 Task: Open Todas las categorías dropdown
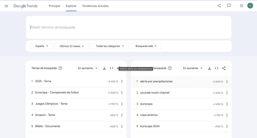pos(109,46)
